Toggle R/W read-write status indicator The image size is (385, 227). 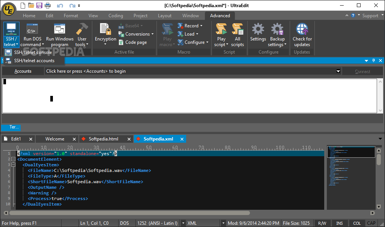tap(322, 223)
